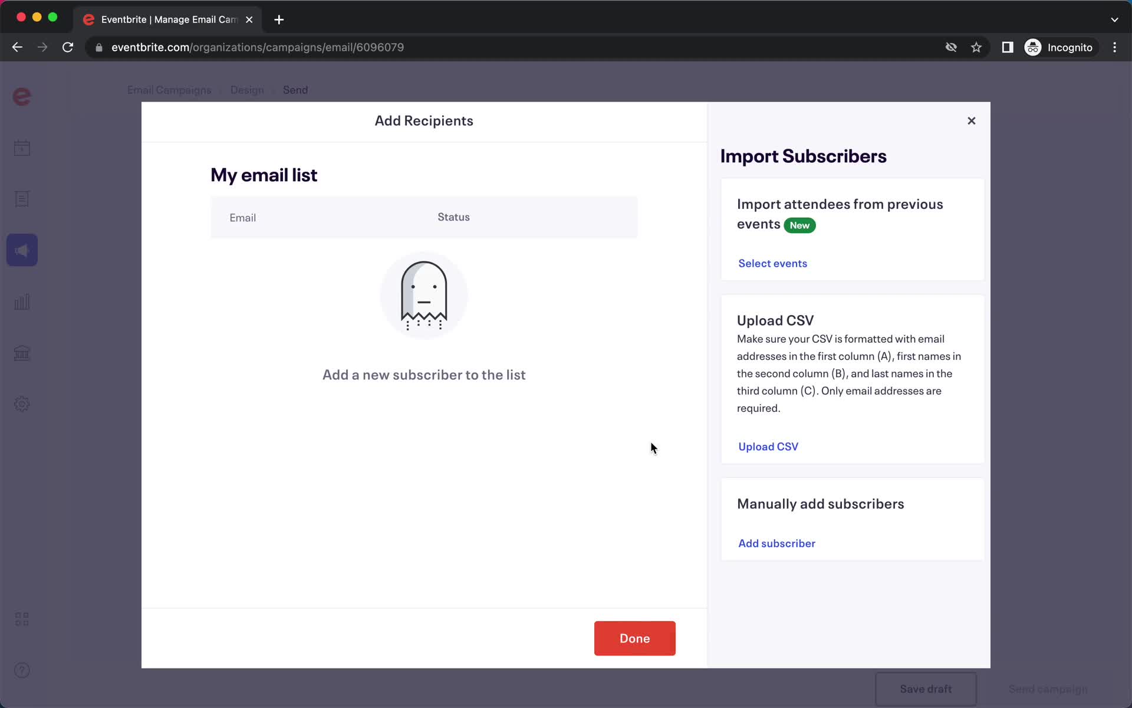Image resolution: width=1132 pixels, height=708 pixels.
Task: Click 'Add a new subscriber to the list' text
Action: click(x=424, y=375)
